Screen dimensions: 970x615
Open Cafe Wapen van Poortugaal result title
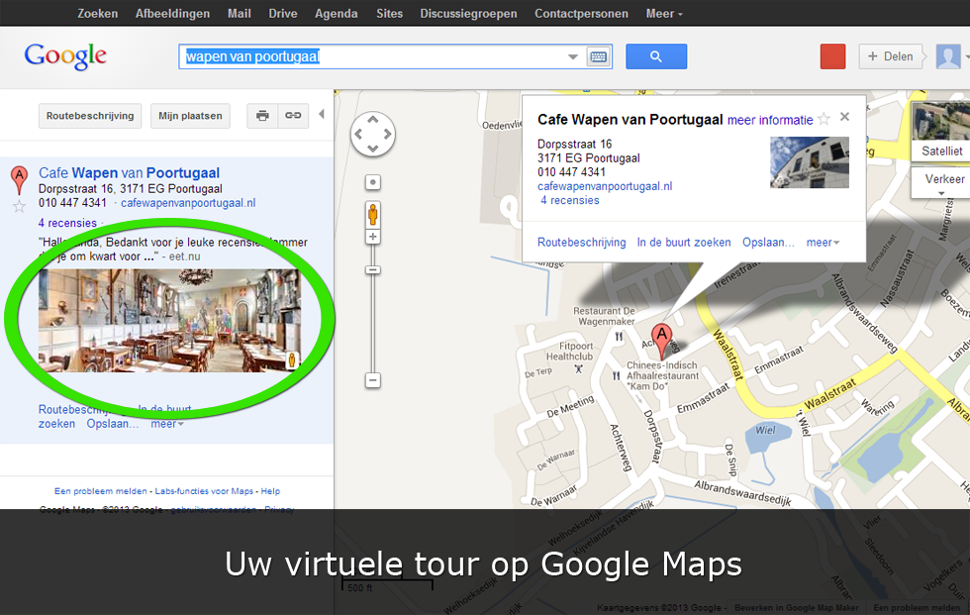click(x=129, y=173)
